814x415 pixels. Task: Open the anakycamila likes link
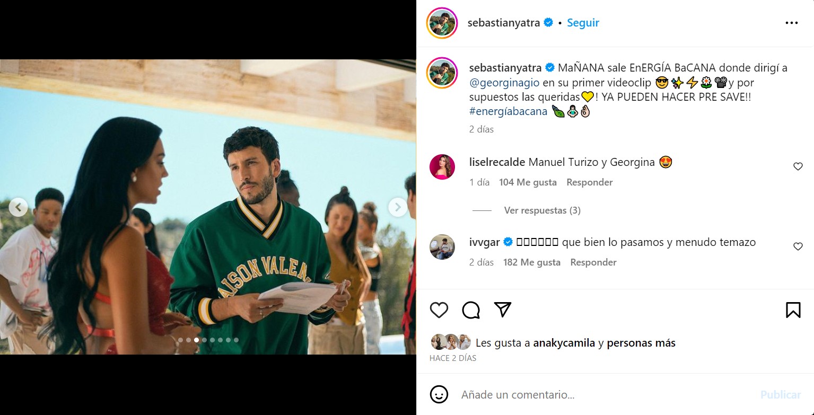[564, 343]
